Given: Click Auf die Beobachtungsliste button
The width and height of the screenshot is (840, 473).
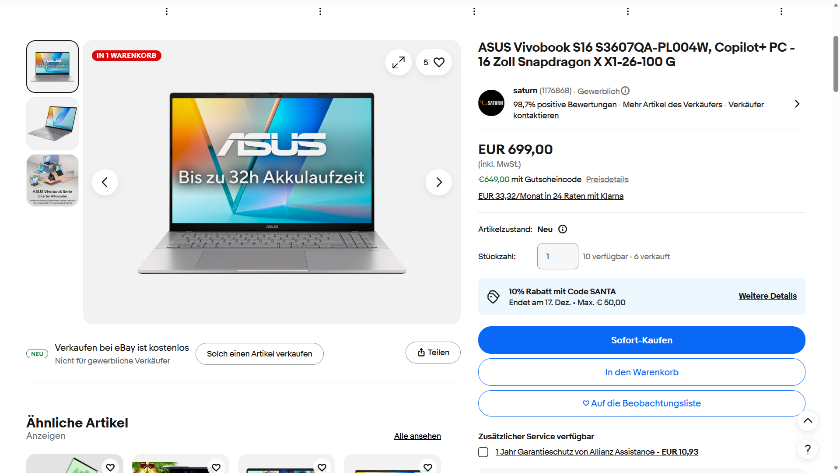Looking at the screenshot, I should [x=641, y=403].
